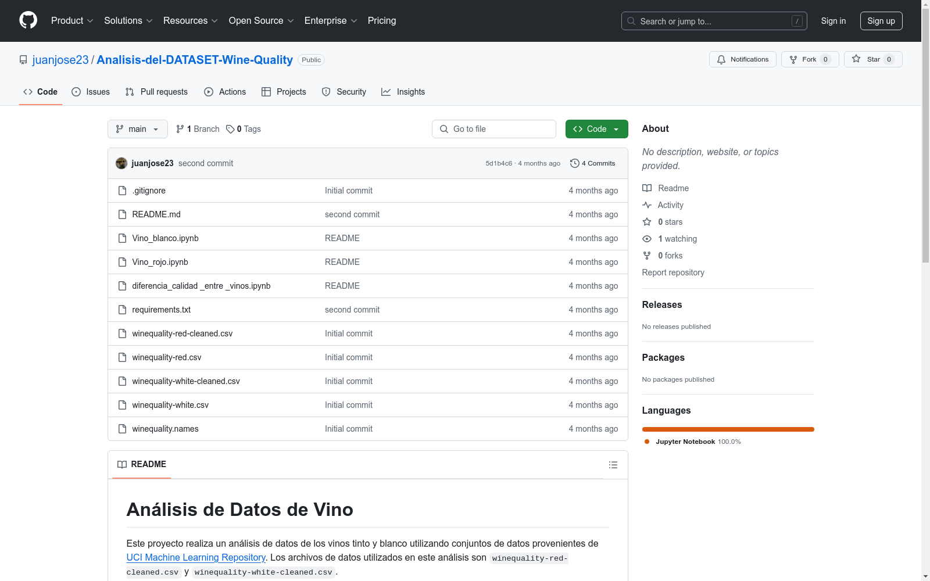Click the file icon for winequality.names

click(122, 429)
